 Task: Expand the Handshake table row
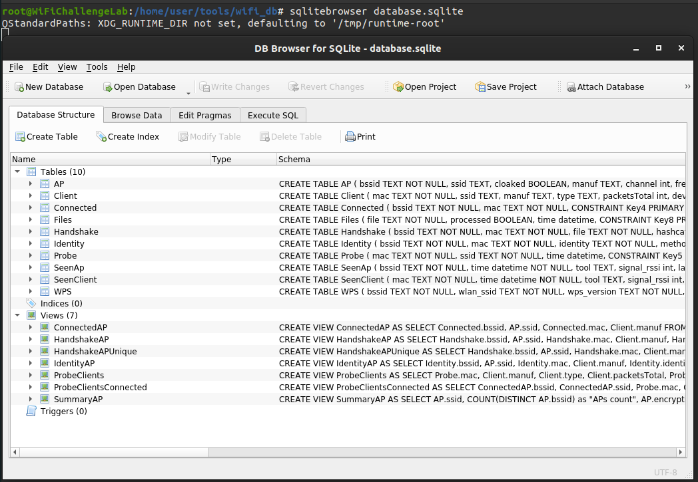tap(31, 232)
